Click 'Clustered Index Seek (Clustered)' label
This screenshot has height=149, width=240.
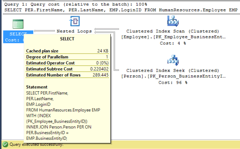point(173,70)
